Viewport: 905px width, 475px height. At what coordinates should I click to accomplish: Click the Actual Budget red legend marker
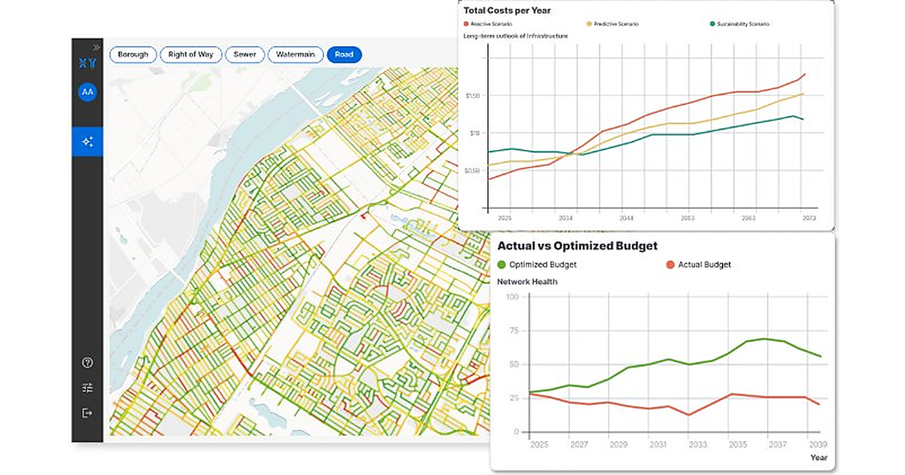click(x=670, y=265)
